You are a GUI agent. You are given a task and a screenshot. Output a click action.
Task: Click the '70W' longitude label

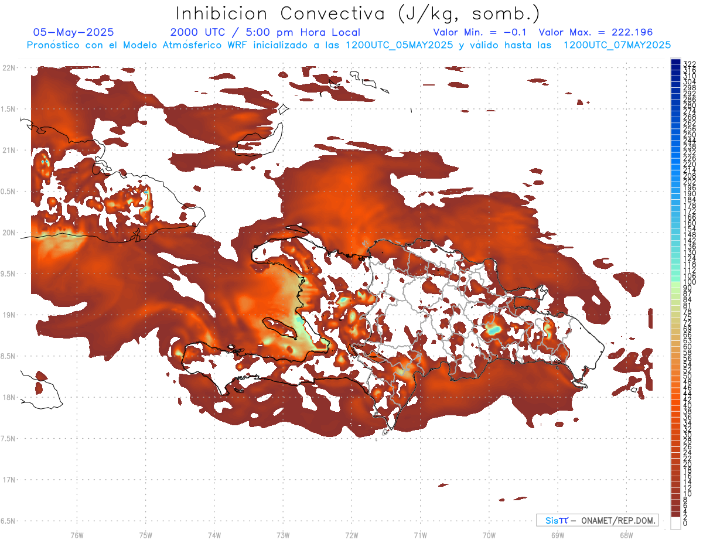click(x=489, y=535)
